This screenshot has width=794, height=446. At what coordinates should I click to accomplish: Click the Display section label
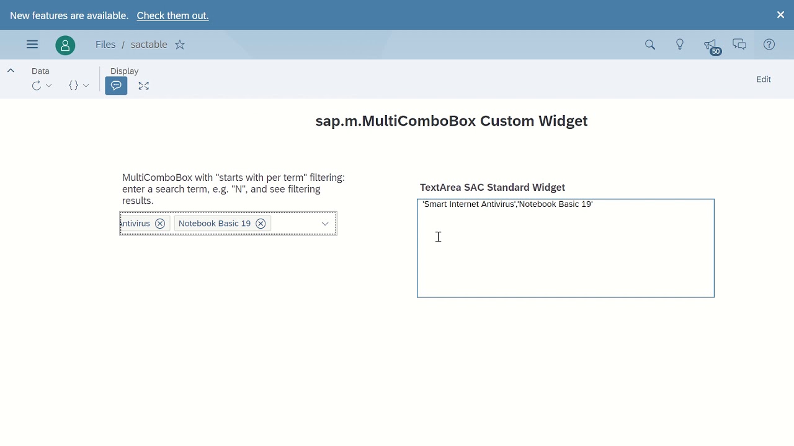pos(124,71)
